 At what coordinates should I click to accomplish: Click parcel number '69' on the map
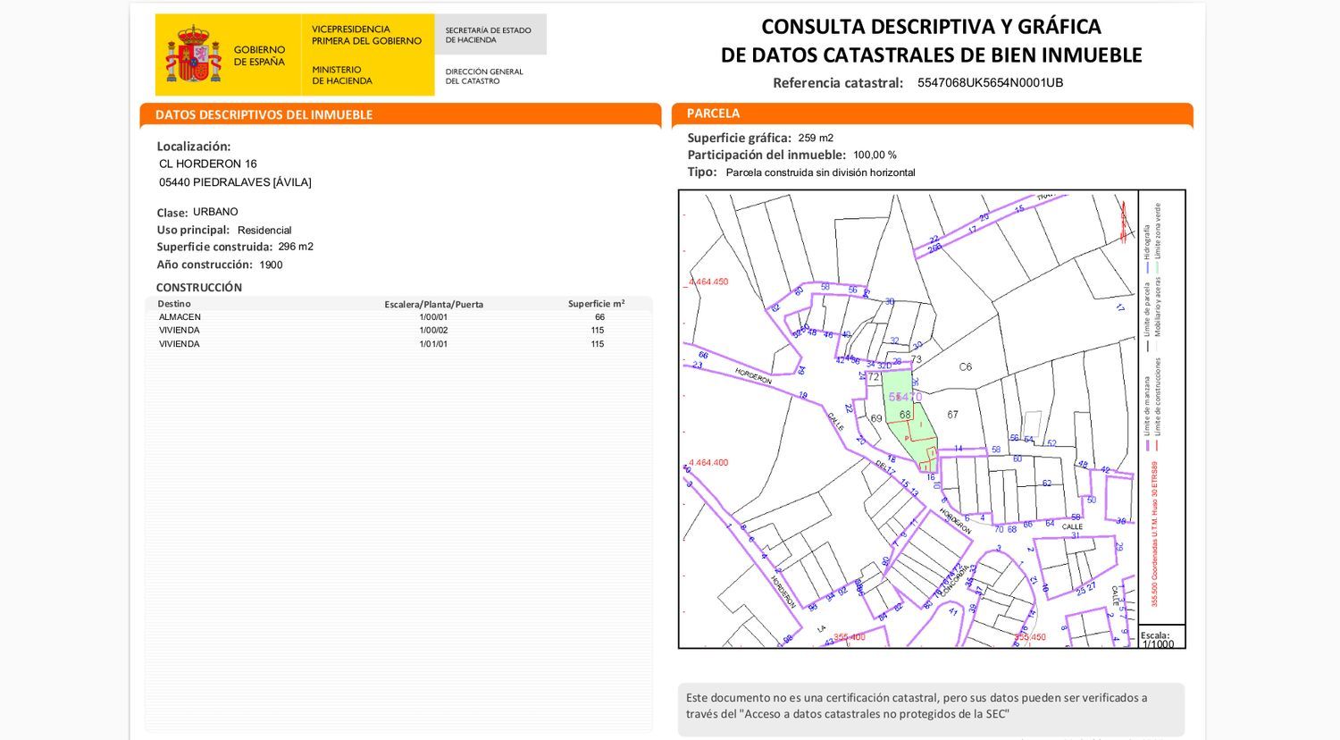(x=876, y=418)
